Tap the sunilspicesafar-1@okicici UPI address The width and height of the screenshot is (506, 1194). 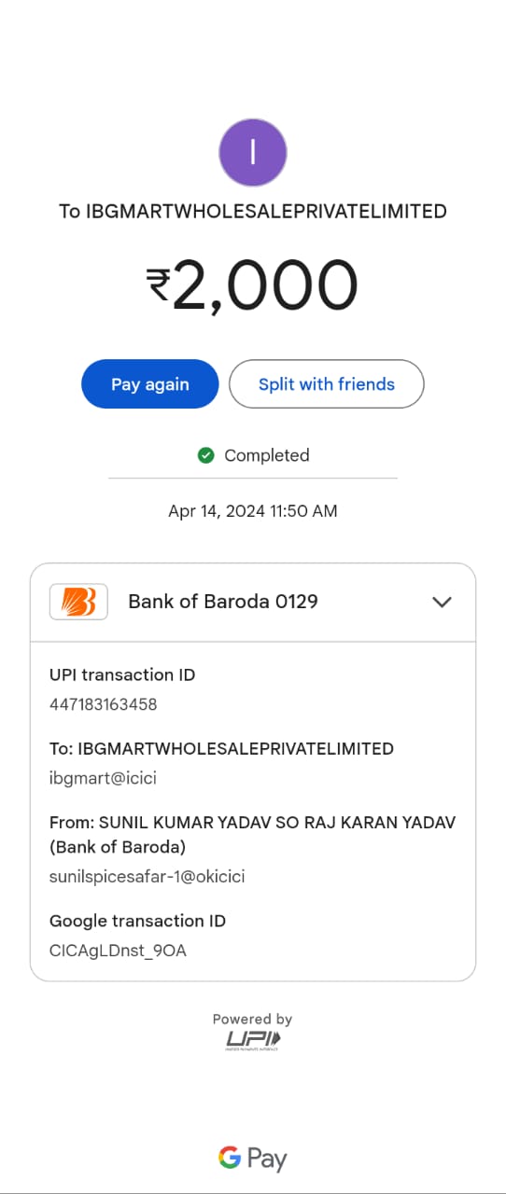pyautogui.click(x=148, y=877)
